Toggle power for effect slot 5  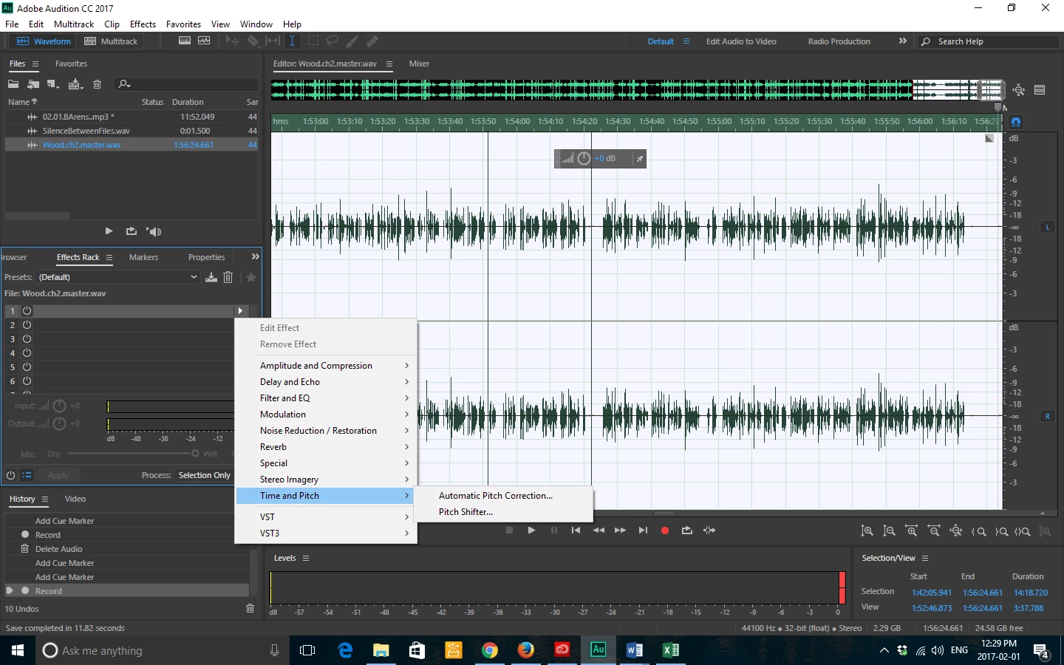[x=27, y=367]
